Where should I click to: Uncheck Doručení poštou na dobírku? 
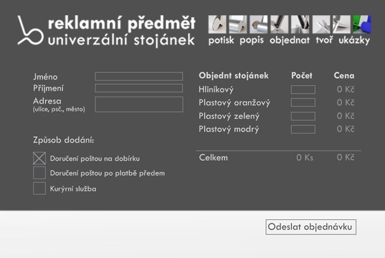pyautogui.click(x=39, y=158)
